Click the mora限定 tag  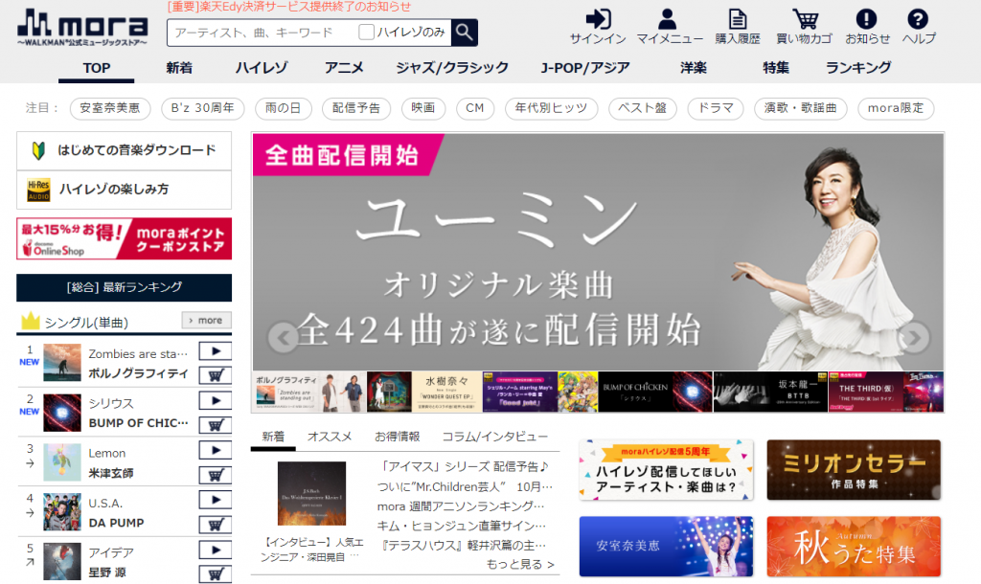pos(896,108)
